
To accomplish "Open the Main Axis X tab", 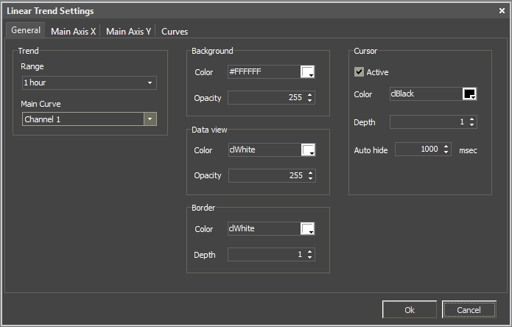I will point(73,32).
